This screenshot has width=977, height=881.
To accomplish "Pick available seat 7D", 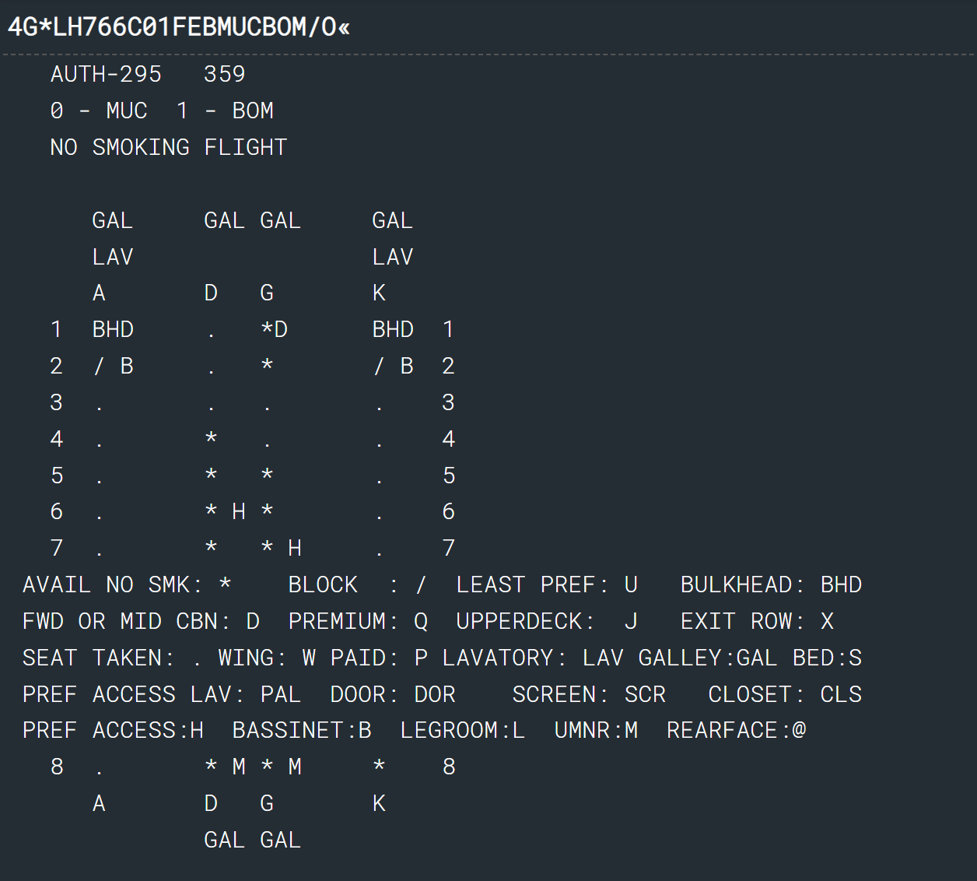I will pos(211,548).
